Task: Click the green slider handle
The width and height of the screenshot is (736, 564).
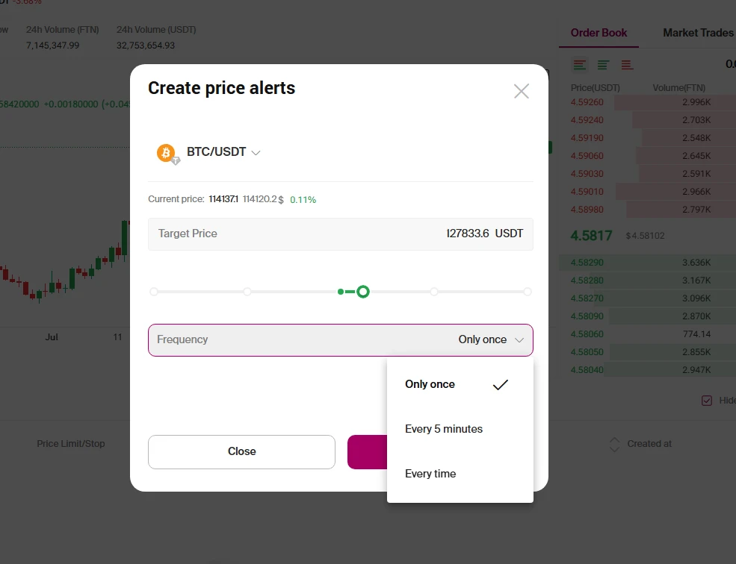Action: pyautogui.click(x=363, y=292)
